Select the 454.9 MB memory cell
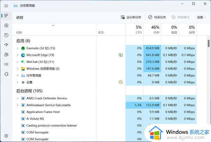This screenshot has width=211, height=142. pyautogui.click(x=152, y=48)
